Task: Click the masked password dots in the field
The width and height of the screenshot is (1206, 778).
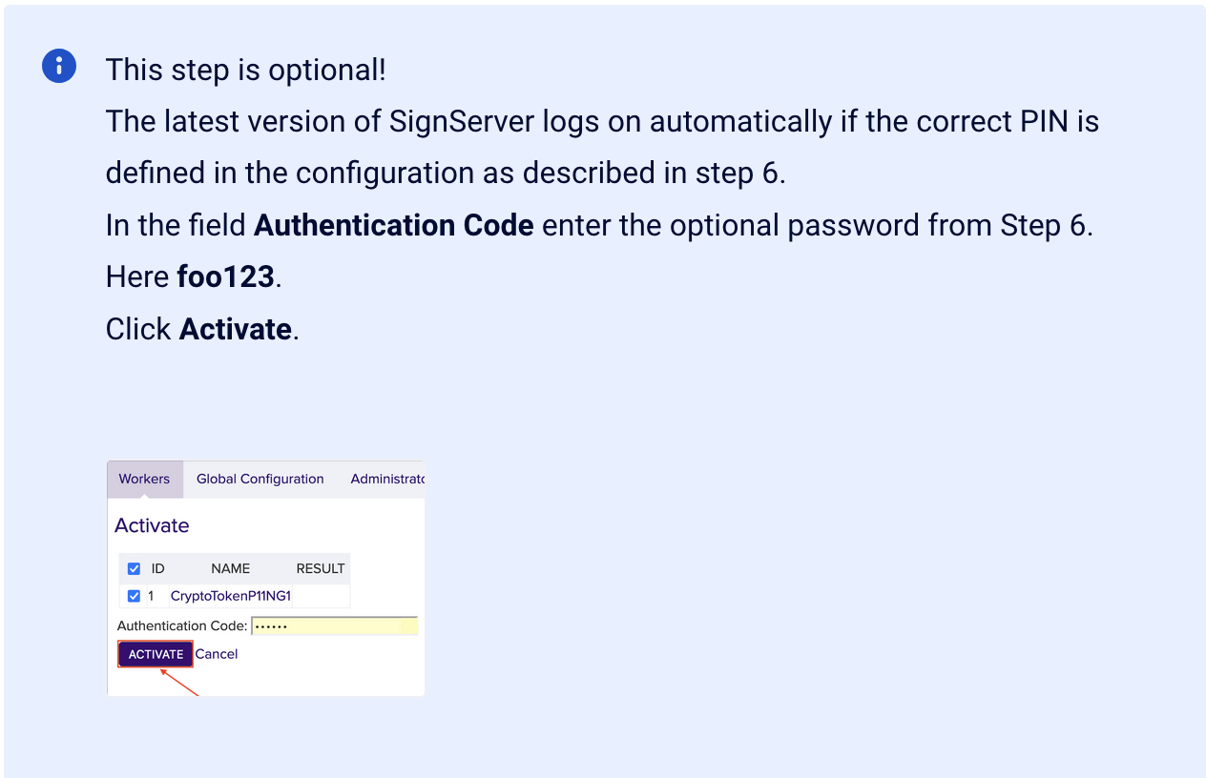Action: (270, 625)
